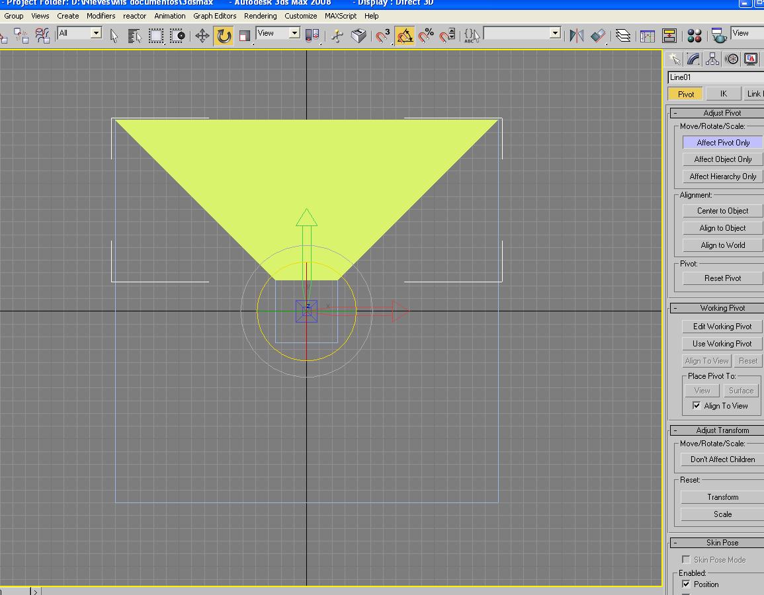Toggle the Angle Snap button
Screen dimensions: 764x595
404,36
